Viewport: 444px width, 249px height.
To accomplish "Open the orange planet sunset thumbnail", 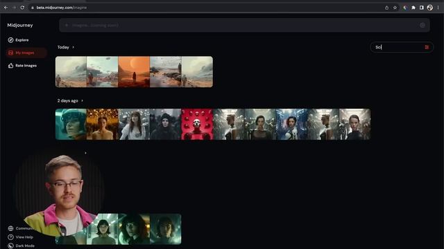I will coord(134,72).
